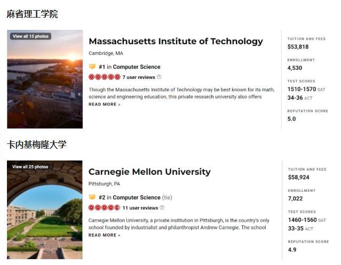The image size is (341, 265).
Task: Click the info icon beside 7 user reviews
Action: click(159, 77)
